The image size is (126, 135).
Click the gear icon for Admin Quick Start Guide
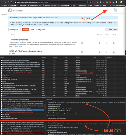point(82,52)
